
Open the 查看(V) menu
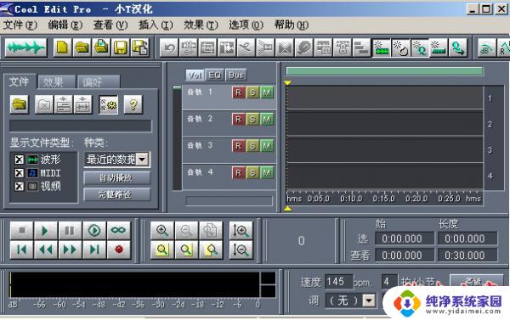pyautogui.click(x=110, y=25)
